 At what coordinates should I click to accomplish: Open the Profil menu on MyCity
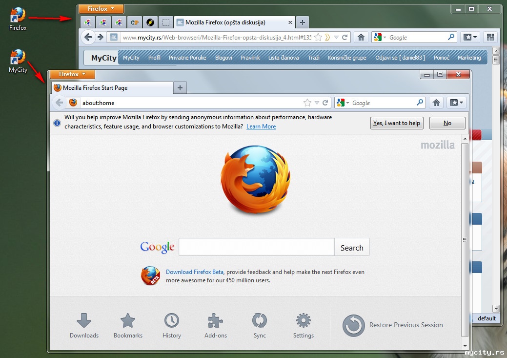(154, 58)
